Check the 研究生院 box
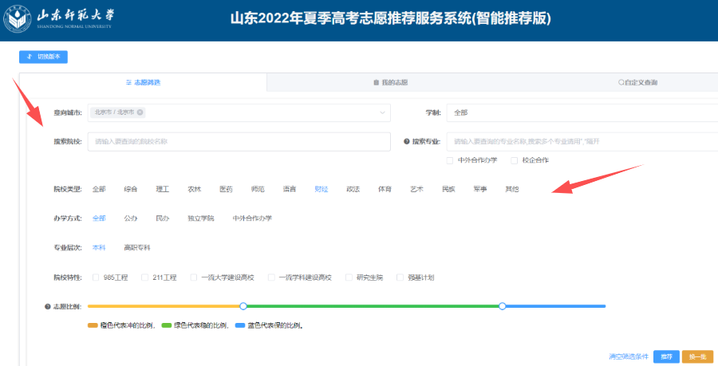 tap(349, 277)
